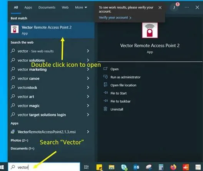Viewport: 203px width, 171px height.
Task: Click the magnifier icon beside 'vector canoe'
Action: click(x=13, y=78)
